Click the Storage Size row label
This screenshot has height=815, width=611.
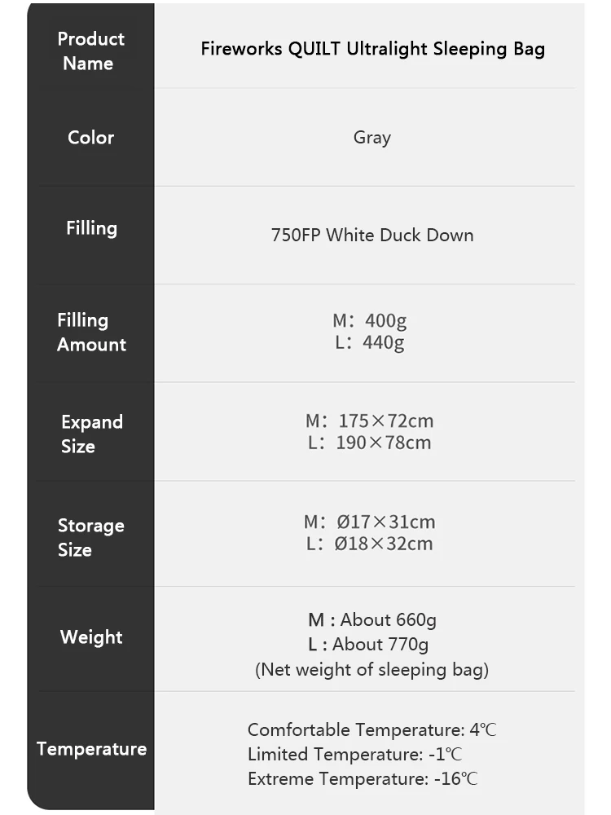pyautogui.click(x=90, y=537)
